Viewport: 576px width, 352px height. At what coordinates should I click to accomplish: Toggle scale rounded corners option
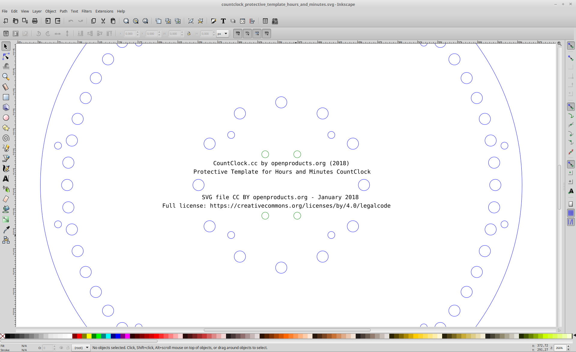(x=247, y=34)
